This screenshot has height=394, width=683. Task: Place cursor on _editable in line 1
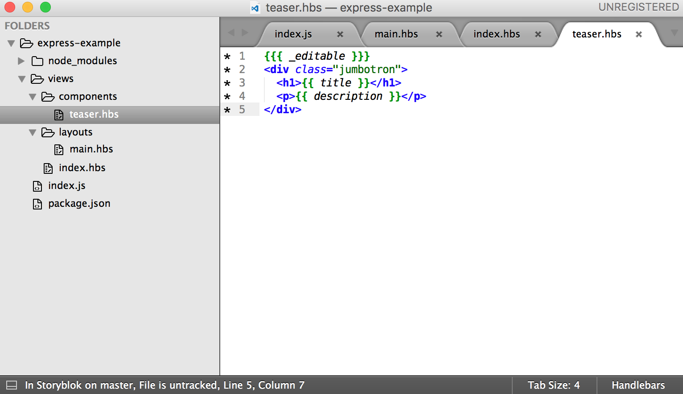[x=317, y=56]
